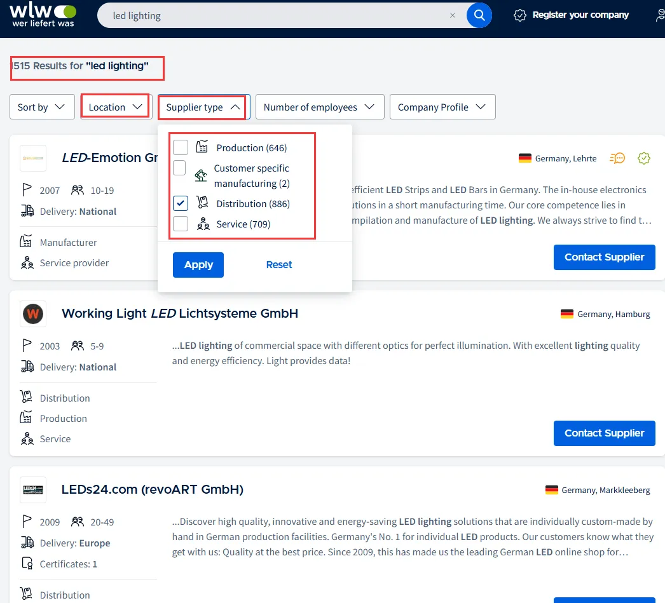Click the delivery truck icon beside Delivery: Europe
Screen dimensions: 665x603
pyautogui.click(x=27, y=543)
